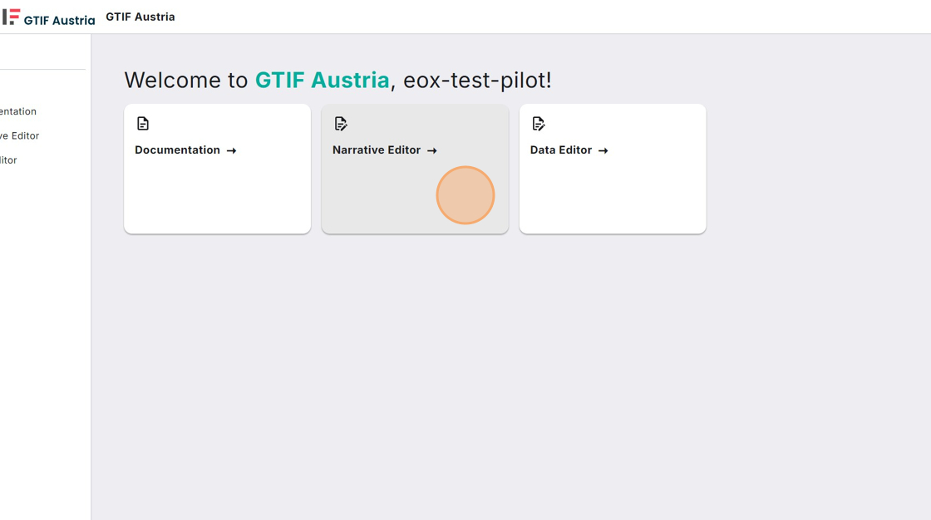Click the GTIF Austria header title text
The width and height of the screenshot is (931, 520).
(x=140, y=17)
